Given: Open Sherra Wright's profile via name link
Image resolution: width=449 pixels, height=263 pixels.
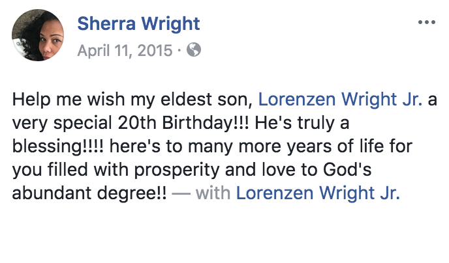Looking at the screenshot, I should (x=138, y=23).
